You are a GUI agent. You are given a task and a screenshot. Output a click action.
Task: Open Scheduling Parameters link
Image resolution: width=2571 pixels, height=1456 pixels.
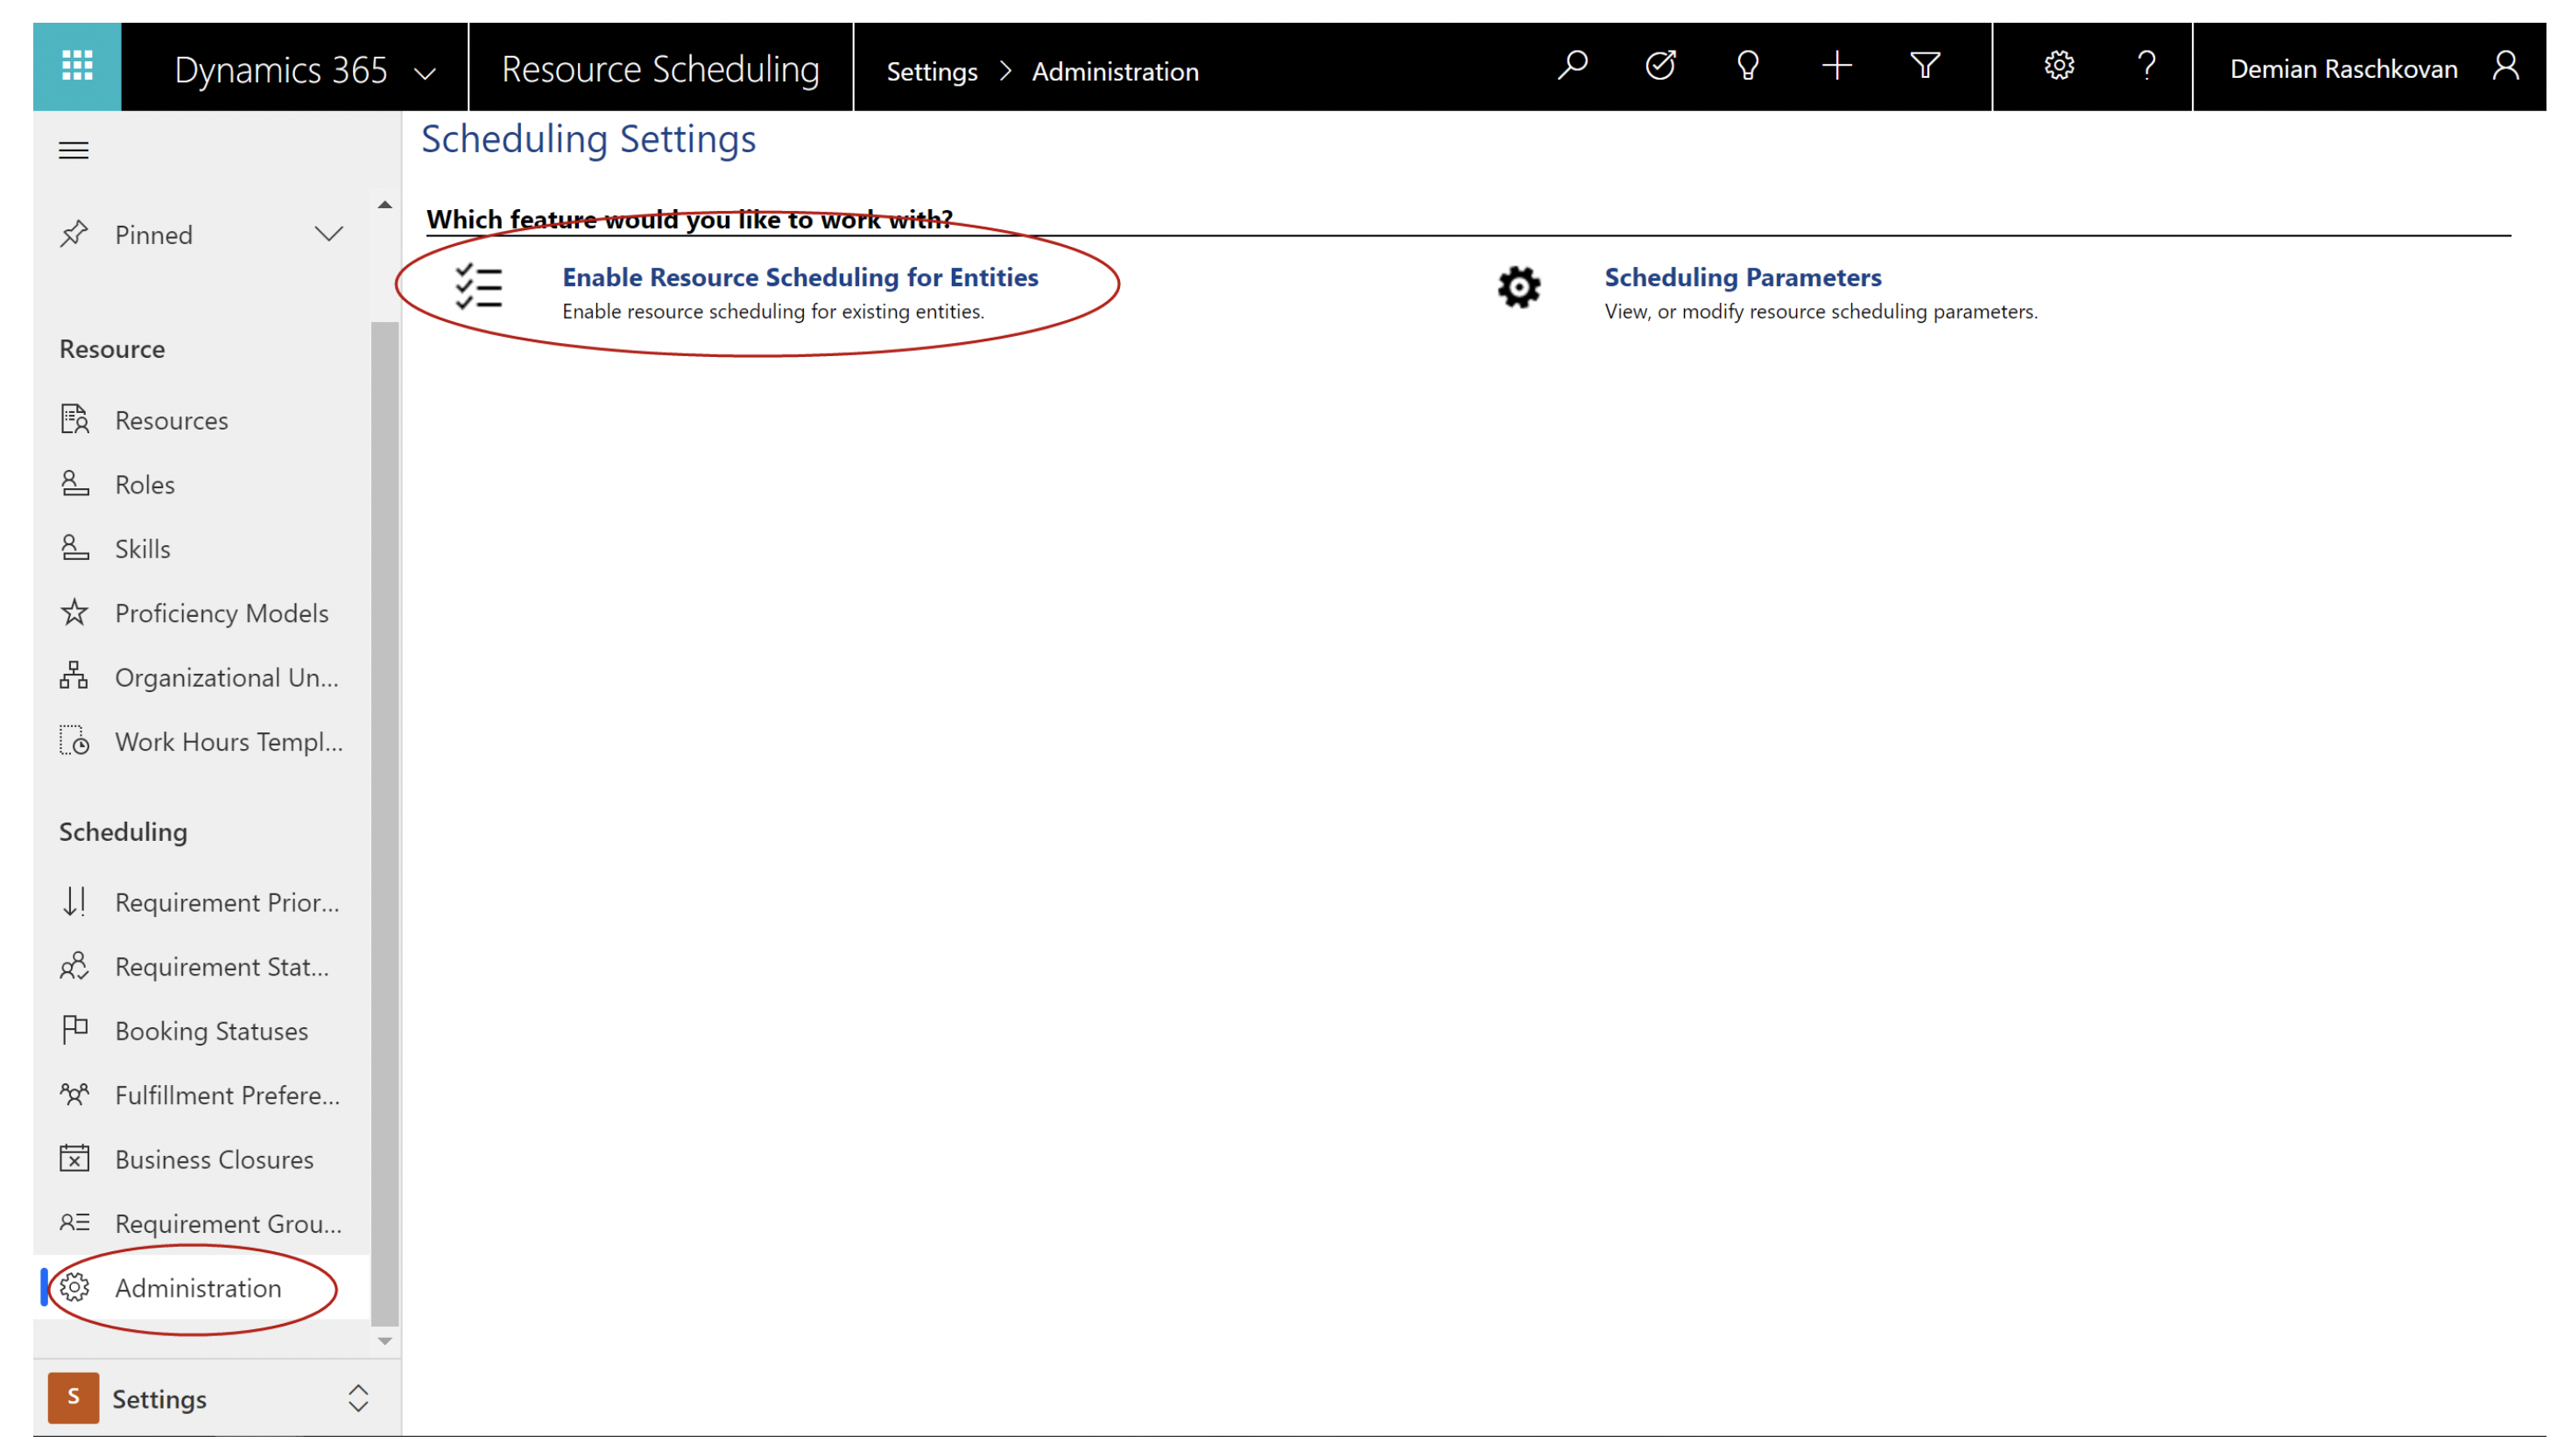click(x=1743, y=277)
